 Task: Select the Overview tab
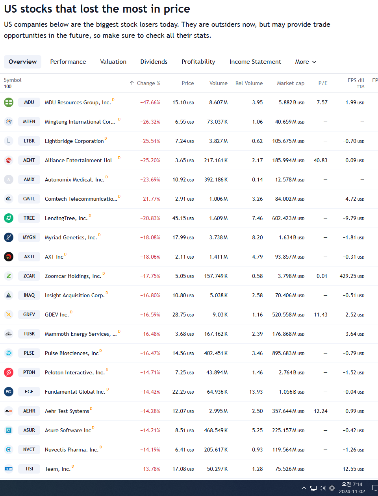coord(22,62)
